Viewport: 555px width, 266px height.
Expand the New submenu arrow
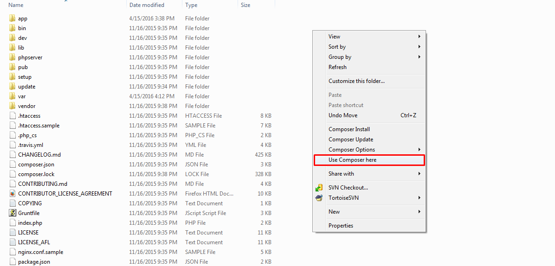click(419, 212)
